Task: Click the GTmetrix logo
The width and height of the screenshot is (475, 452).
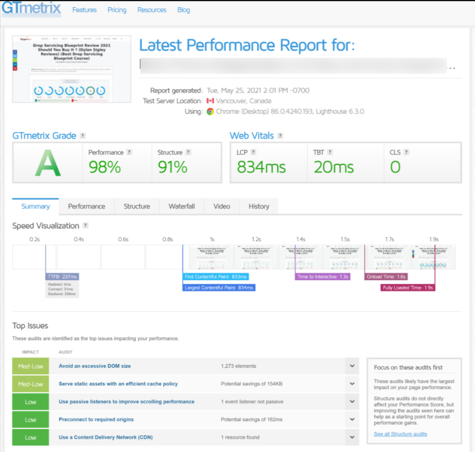Action: point(31,8)
